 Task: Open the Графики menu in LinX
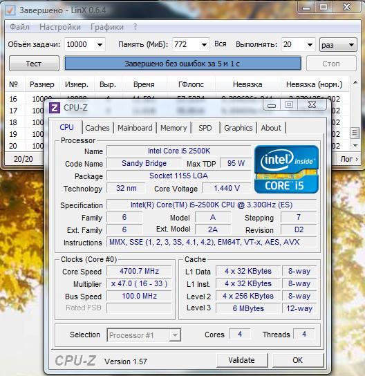[107, 27]
